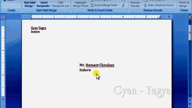Click the vertical ruler at the 2 inch mark

pyautogui.click(x=3, y=75)
